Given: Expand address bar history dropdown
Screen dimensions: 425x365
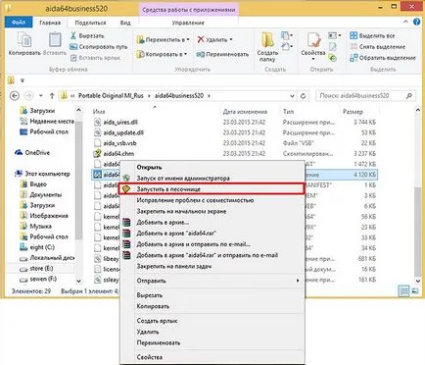Looking at the screenshot, I should pyautogui.click(x=292, y=96).
